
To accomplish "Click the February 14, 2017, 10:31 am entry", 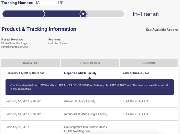I will tap(25, 73).
